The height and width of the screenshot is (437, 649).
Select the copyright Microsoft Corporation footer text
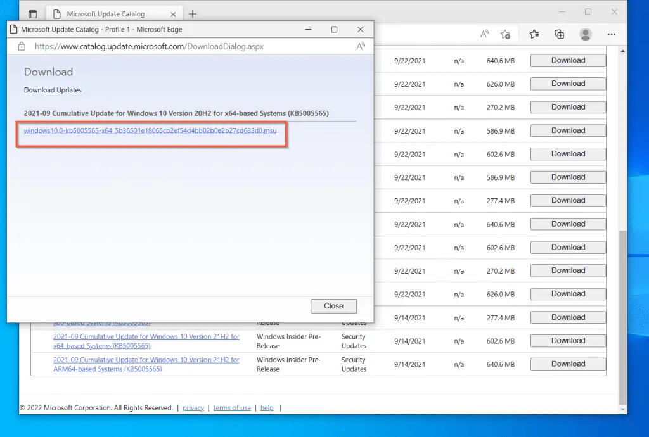[x=96, y=408]
